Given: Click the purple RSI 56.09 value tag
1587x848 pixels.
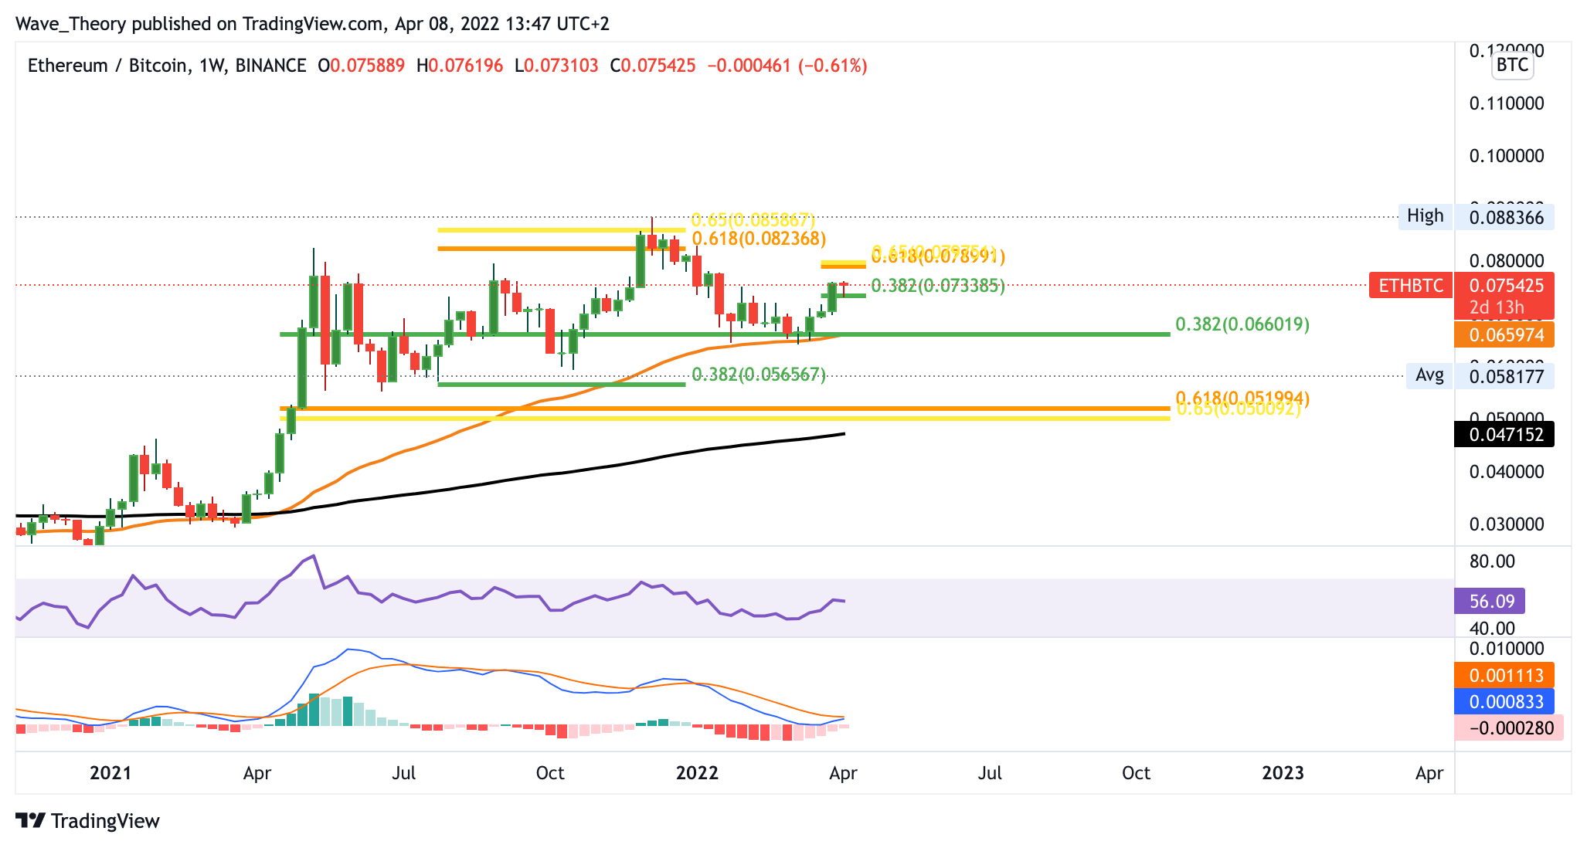Looking at the screenshot, I should 1491,601.
